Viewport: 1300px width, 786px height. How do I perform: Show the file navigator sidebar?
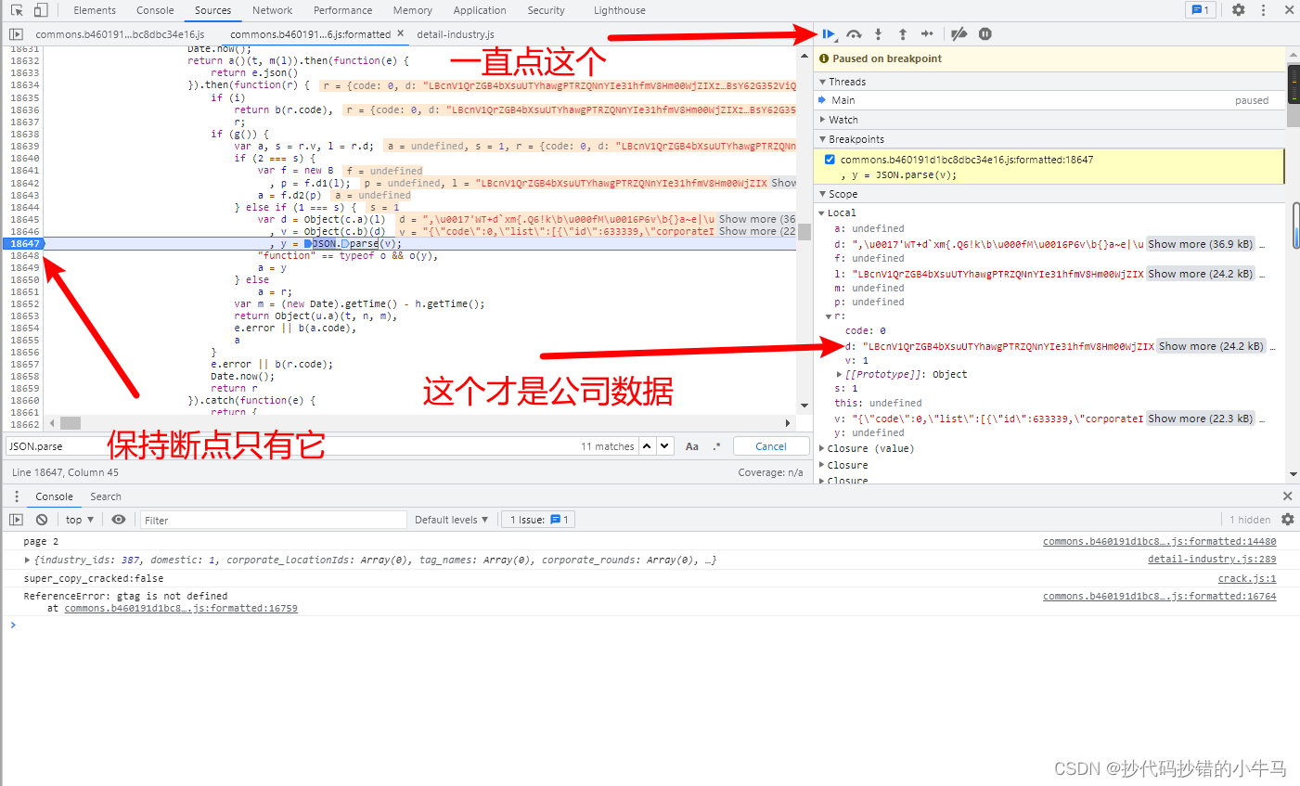[x=16, y=34]
